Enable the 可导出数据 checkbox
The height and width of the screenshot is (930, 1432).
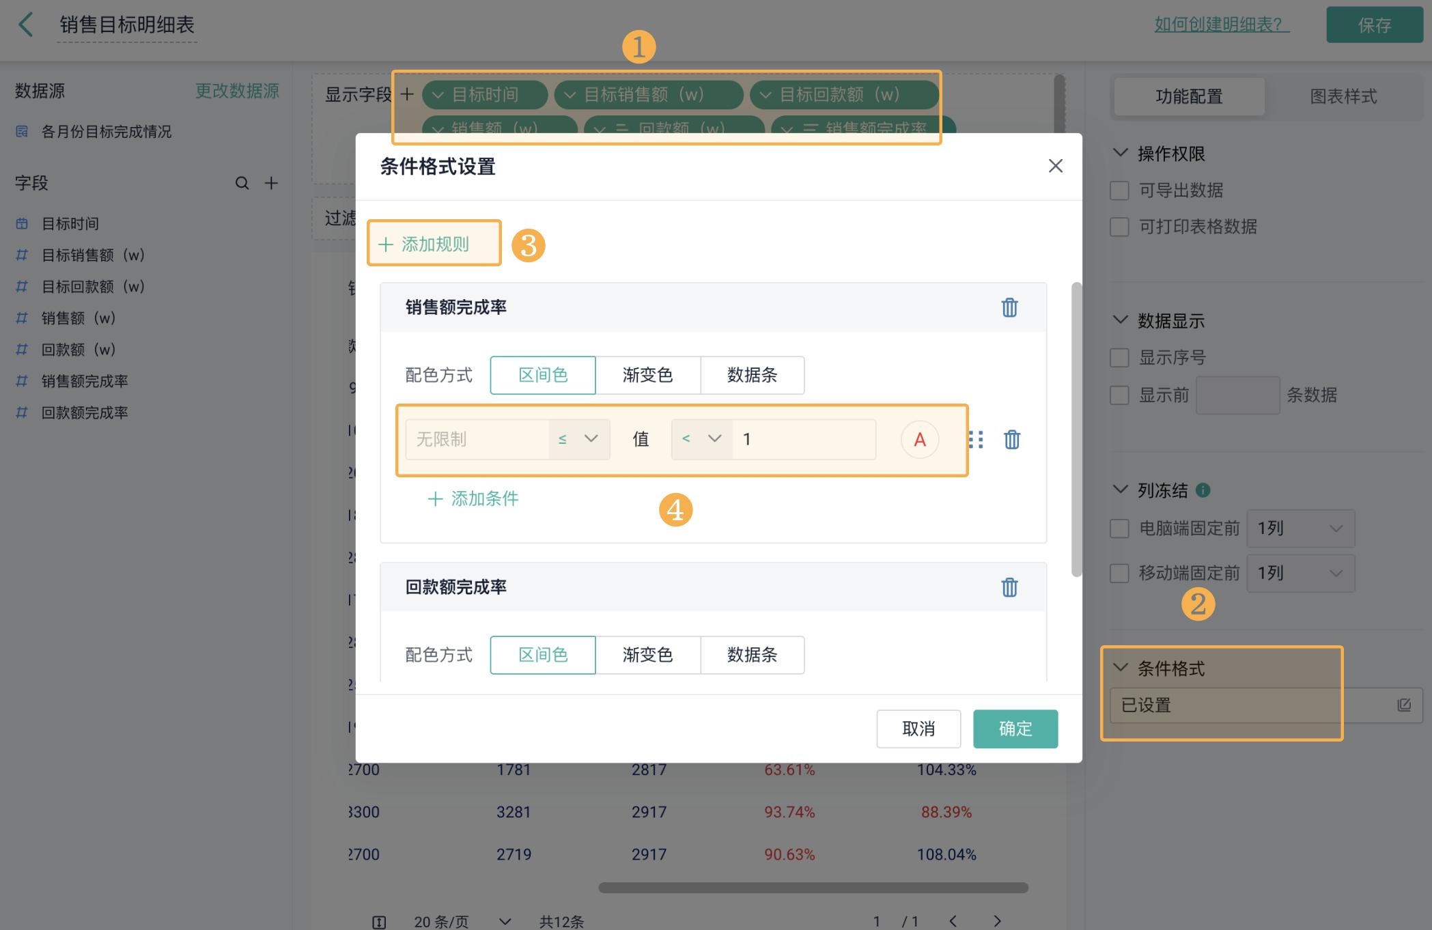1119,191
